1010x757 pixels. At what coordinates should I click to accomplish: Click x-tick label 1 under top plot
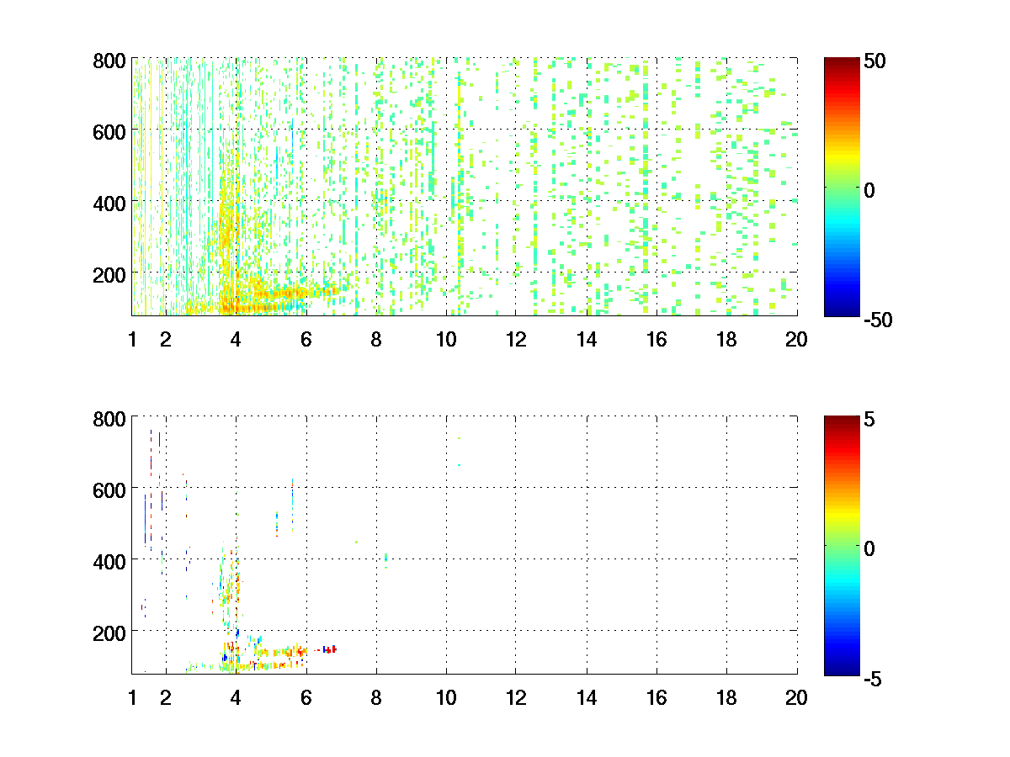pos(132,340)
